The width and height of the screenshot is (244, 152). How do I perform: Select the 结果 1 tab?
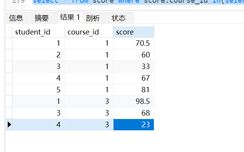71,17
